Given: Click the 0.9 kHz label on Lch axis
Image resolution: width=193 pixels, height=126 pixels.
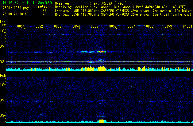Looking at the screenshot, I should (3, 46).
